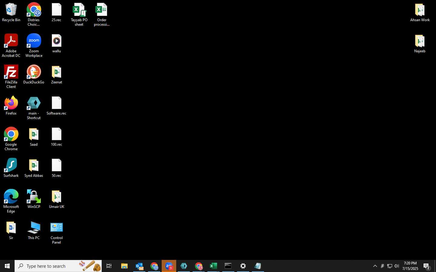436x272 pixels.
Task: Select the Adobe Acrobat DC shortcut
Action: [x=11, y=46]
